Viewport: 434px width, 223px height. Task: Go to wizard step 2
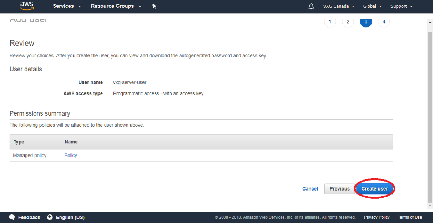[x=348, y=22]
